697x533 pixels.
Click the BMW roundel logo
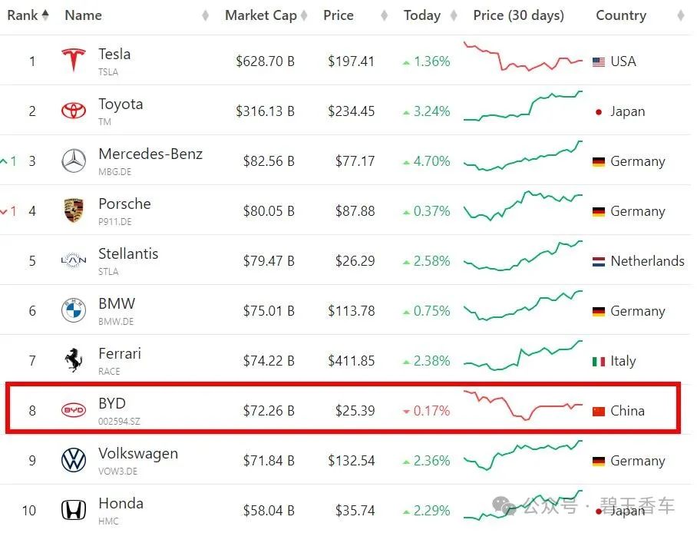coord(74,310)
